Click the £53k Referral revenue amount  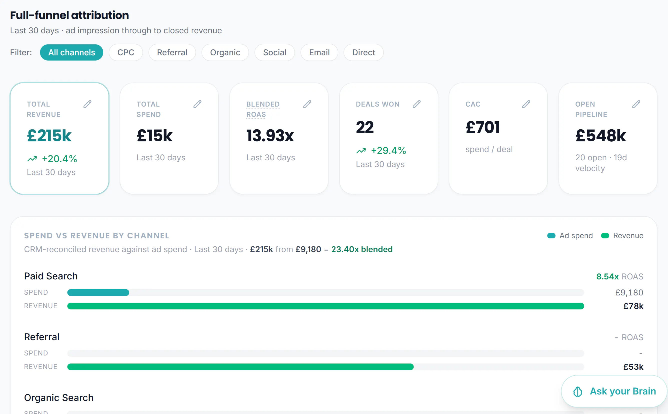point(633,367)
